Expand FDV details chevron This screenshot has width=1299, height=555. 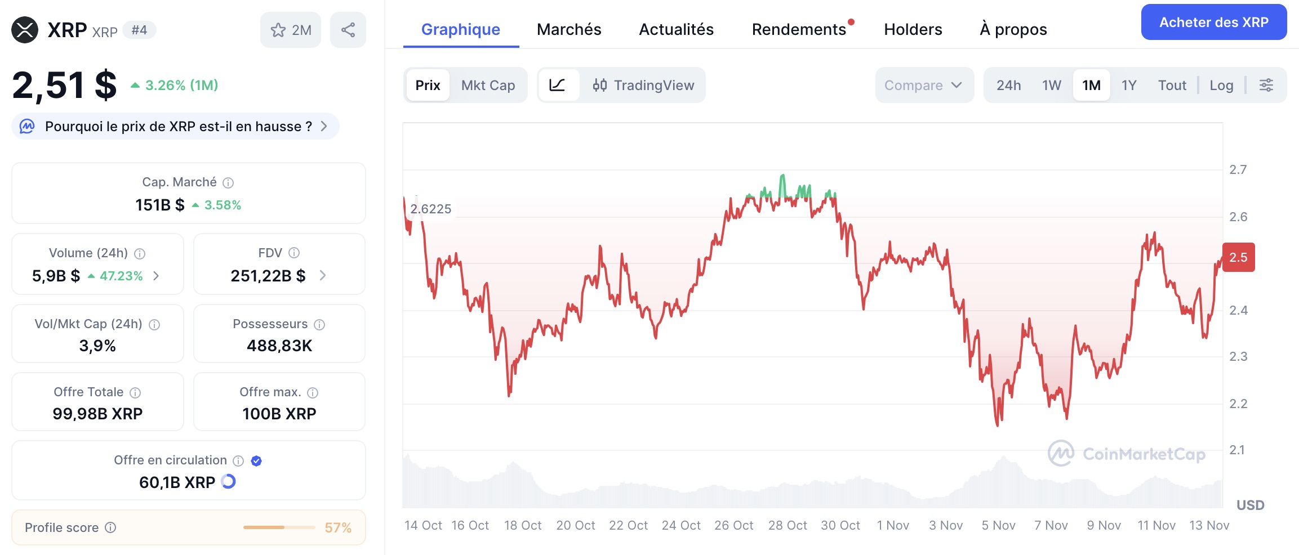[x=322, y=275]
